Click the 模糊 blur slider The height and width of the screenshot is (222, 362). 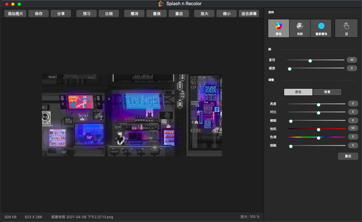(x=317, y=121)
